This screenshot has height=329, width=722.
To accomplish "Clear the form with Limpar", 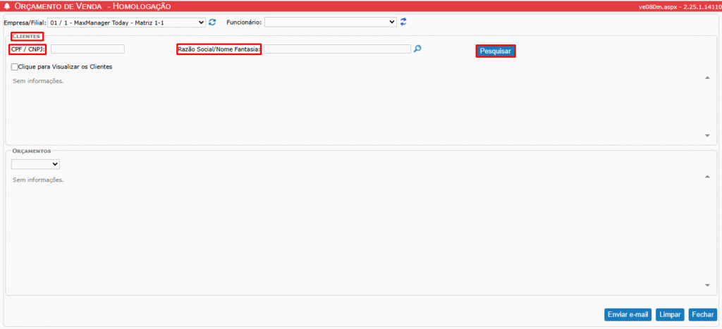I will click(x=669, y=314).
